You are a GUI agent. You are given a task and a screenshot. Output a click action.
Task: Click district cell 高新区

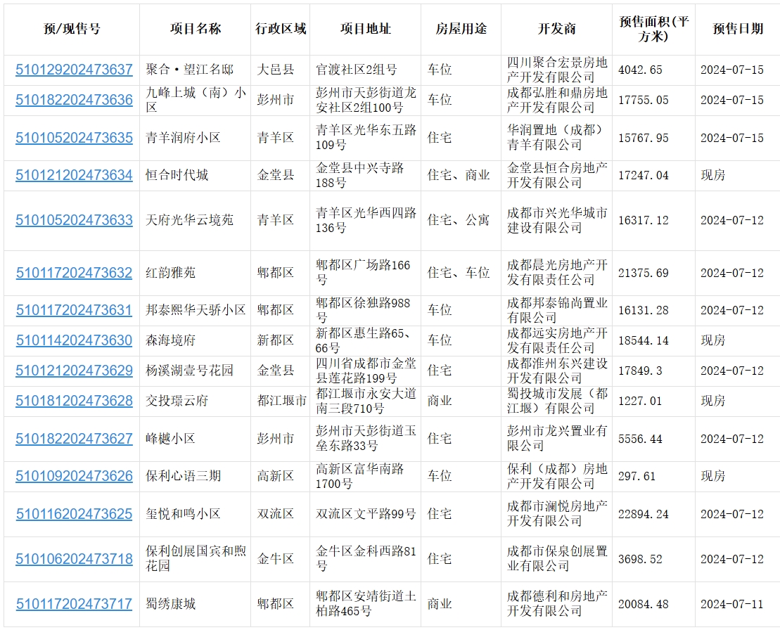(x=276, y=476)
